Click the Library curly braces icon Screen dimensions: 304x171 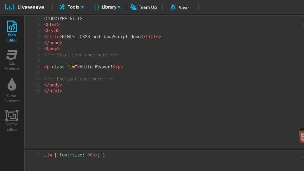[x=97, y=7]
